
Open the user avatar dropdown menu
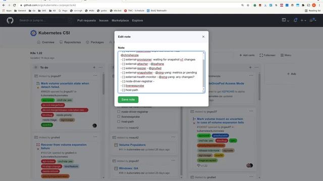tap(313, 20)
